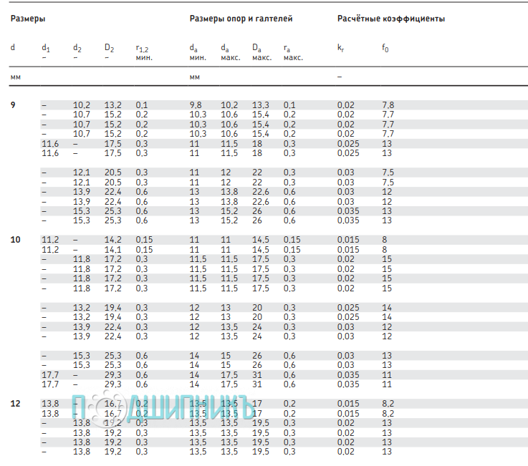Click d1 value "11,2" in row with D2 14,1
The width and height of the screenshot is (528, 466).
[x=50, y=250]
